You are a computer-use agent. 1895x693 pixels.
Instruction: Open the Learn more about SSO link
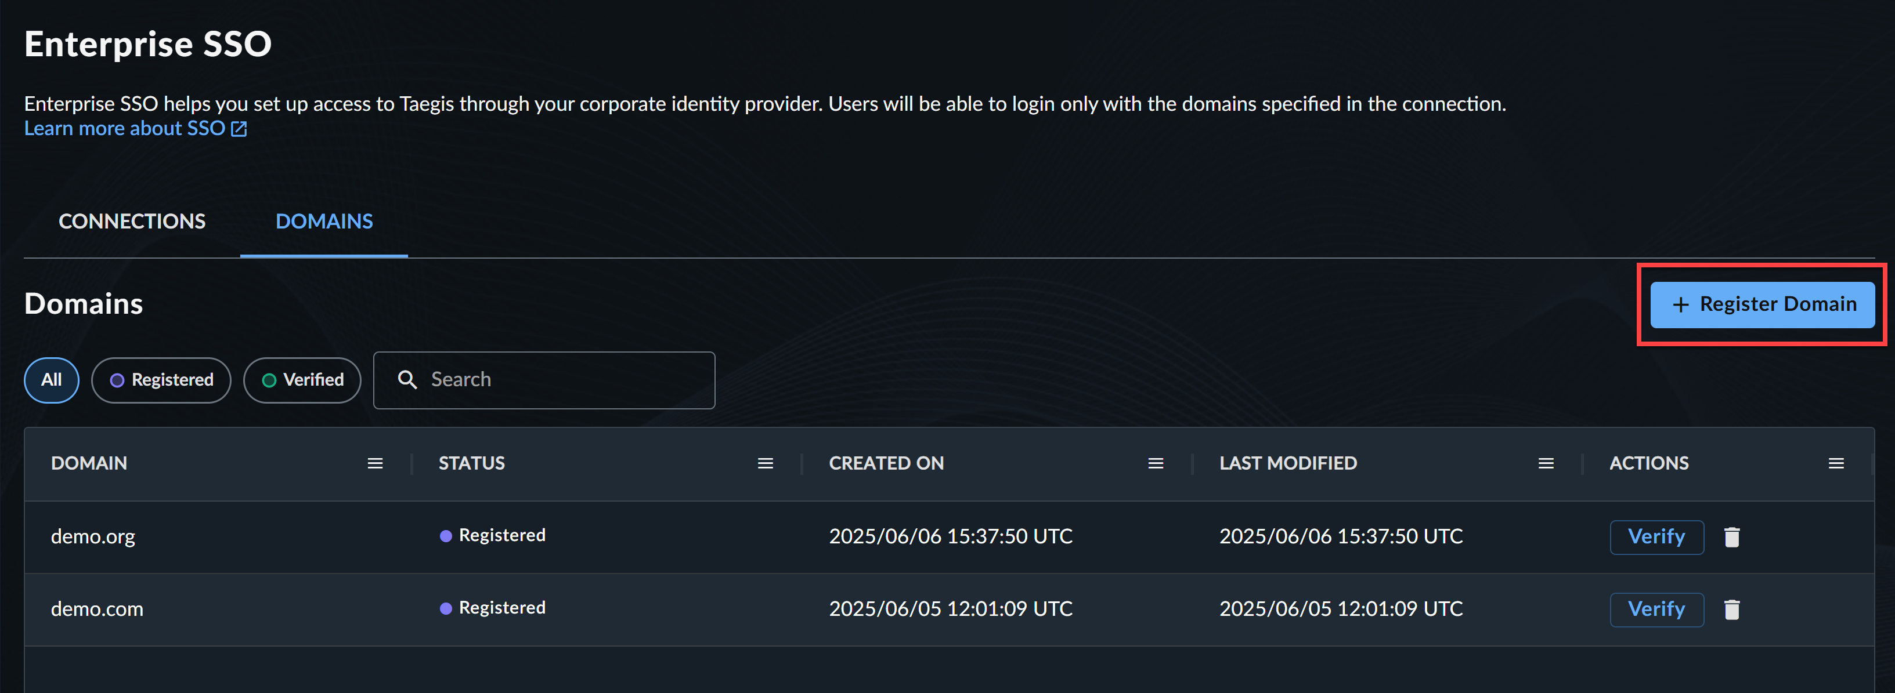(x=125, y=128)
